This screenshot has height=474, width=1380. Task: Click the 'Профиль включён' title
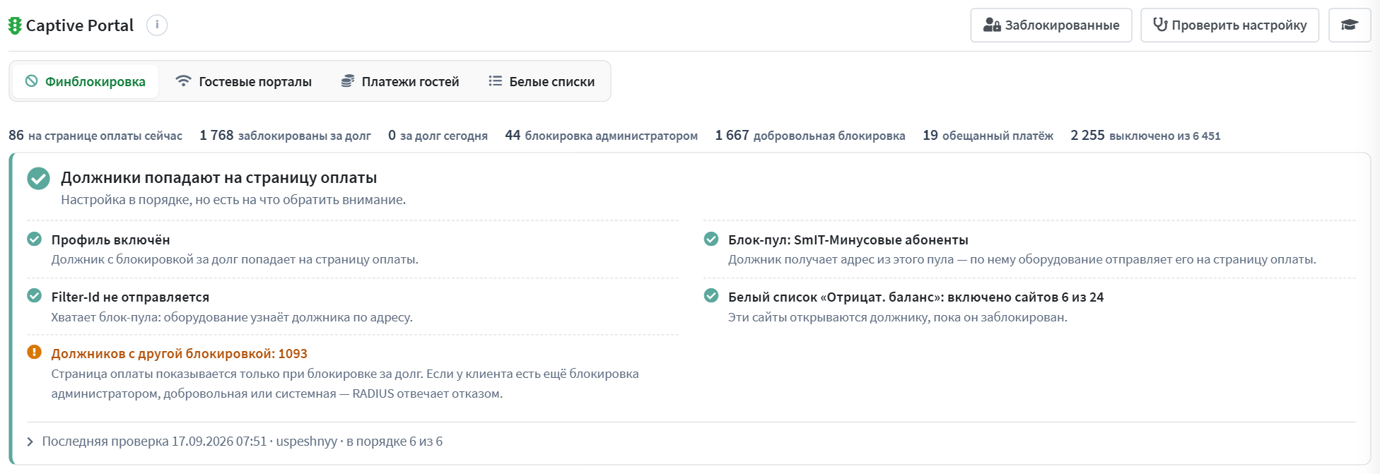click(110, 239)
